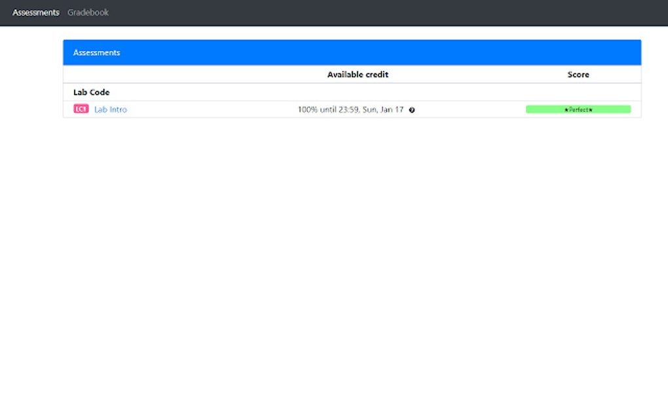Sort by the Score column header
This screenshot has width=668, height=418.
click(x=578, y=74)
